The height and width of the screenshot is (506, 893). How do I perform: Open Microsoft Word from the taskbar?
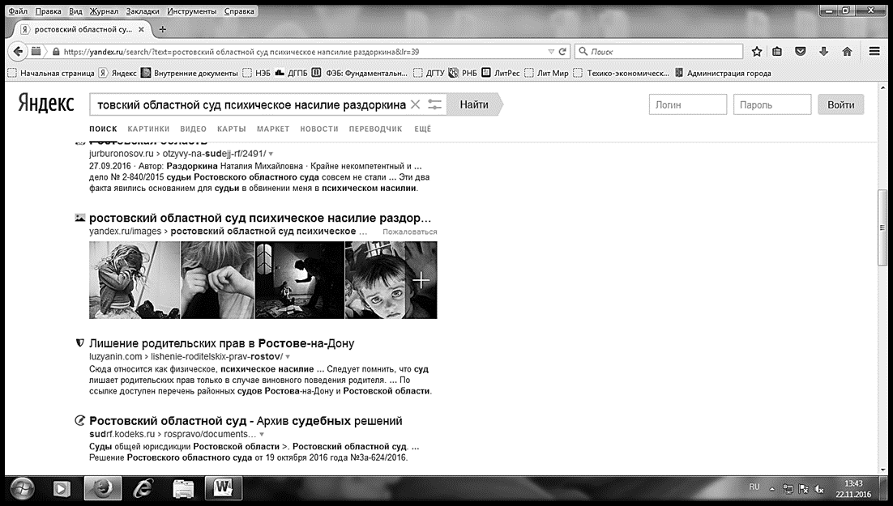coord(224,488)
